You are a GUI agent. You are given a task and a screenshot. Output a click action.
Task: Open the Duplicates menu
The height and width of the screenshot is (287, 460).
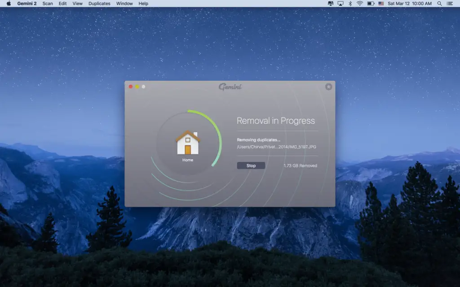tap(99, 4)
